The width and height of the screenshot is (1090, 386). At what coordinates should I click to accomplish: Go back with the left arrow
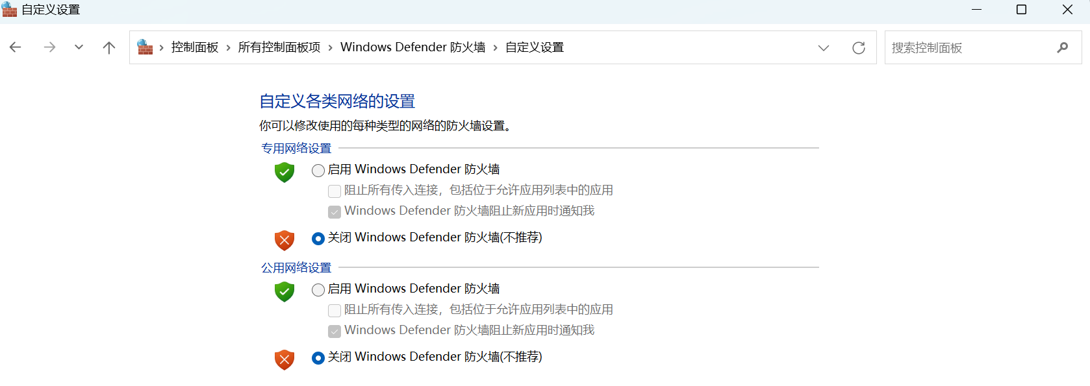coord(16,47)
